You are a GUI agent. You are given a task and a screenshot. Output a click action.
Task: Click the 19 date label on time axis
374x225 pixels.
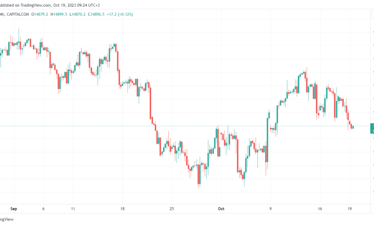[350, 209]
